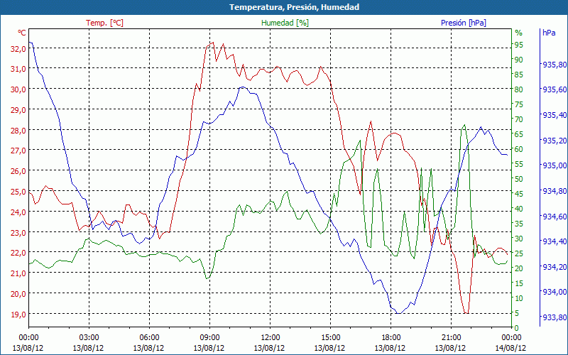This screenshot has width=568, height=355.
Task: Click the '25' humidity axis value
Action: [x=519, y=253]
